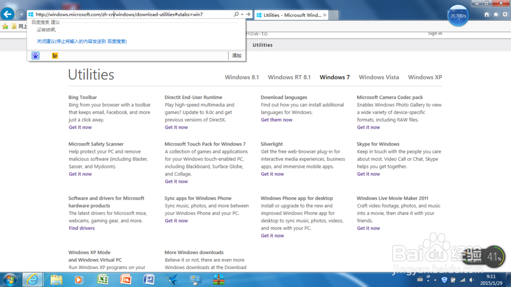The width and height of the screenshot is (511, 287).
Task: Switch to the Windows RT 8.1 tab
Action: (x=289, y=77)
